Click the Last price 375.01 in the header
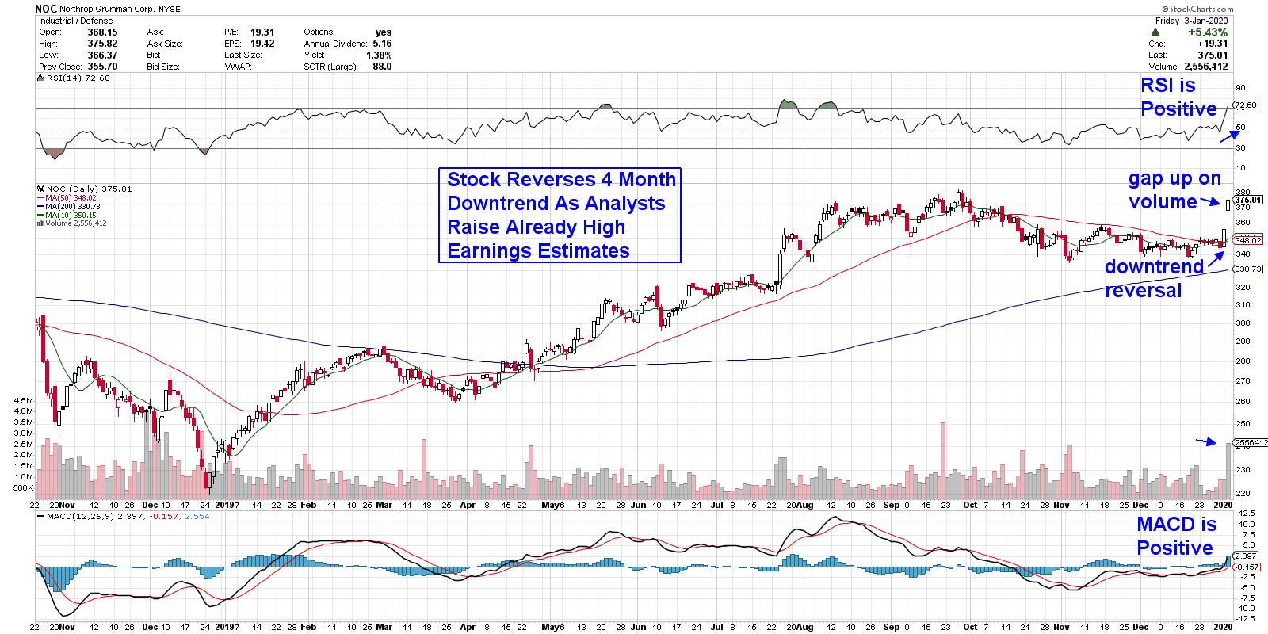 coord(1213,55)
